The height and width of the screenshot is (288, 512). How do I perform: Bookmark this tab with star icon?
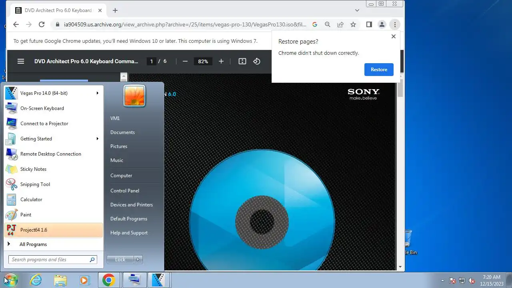point(353,24)
